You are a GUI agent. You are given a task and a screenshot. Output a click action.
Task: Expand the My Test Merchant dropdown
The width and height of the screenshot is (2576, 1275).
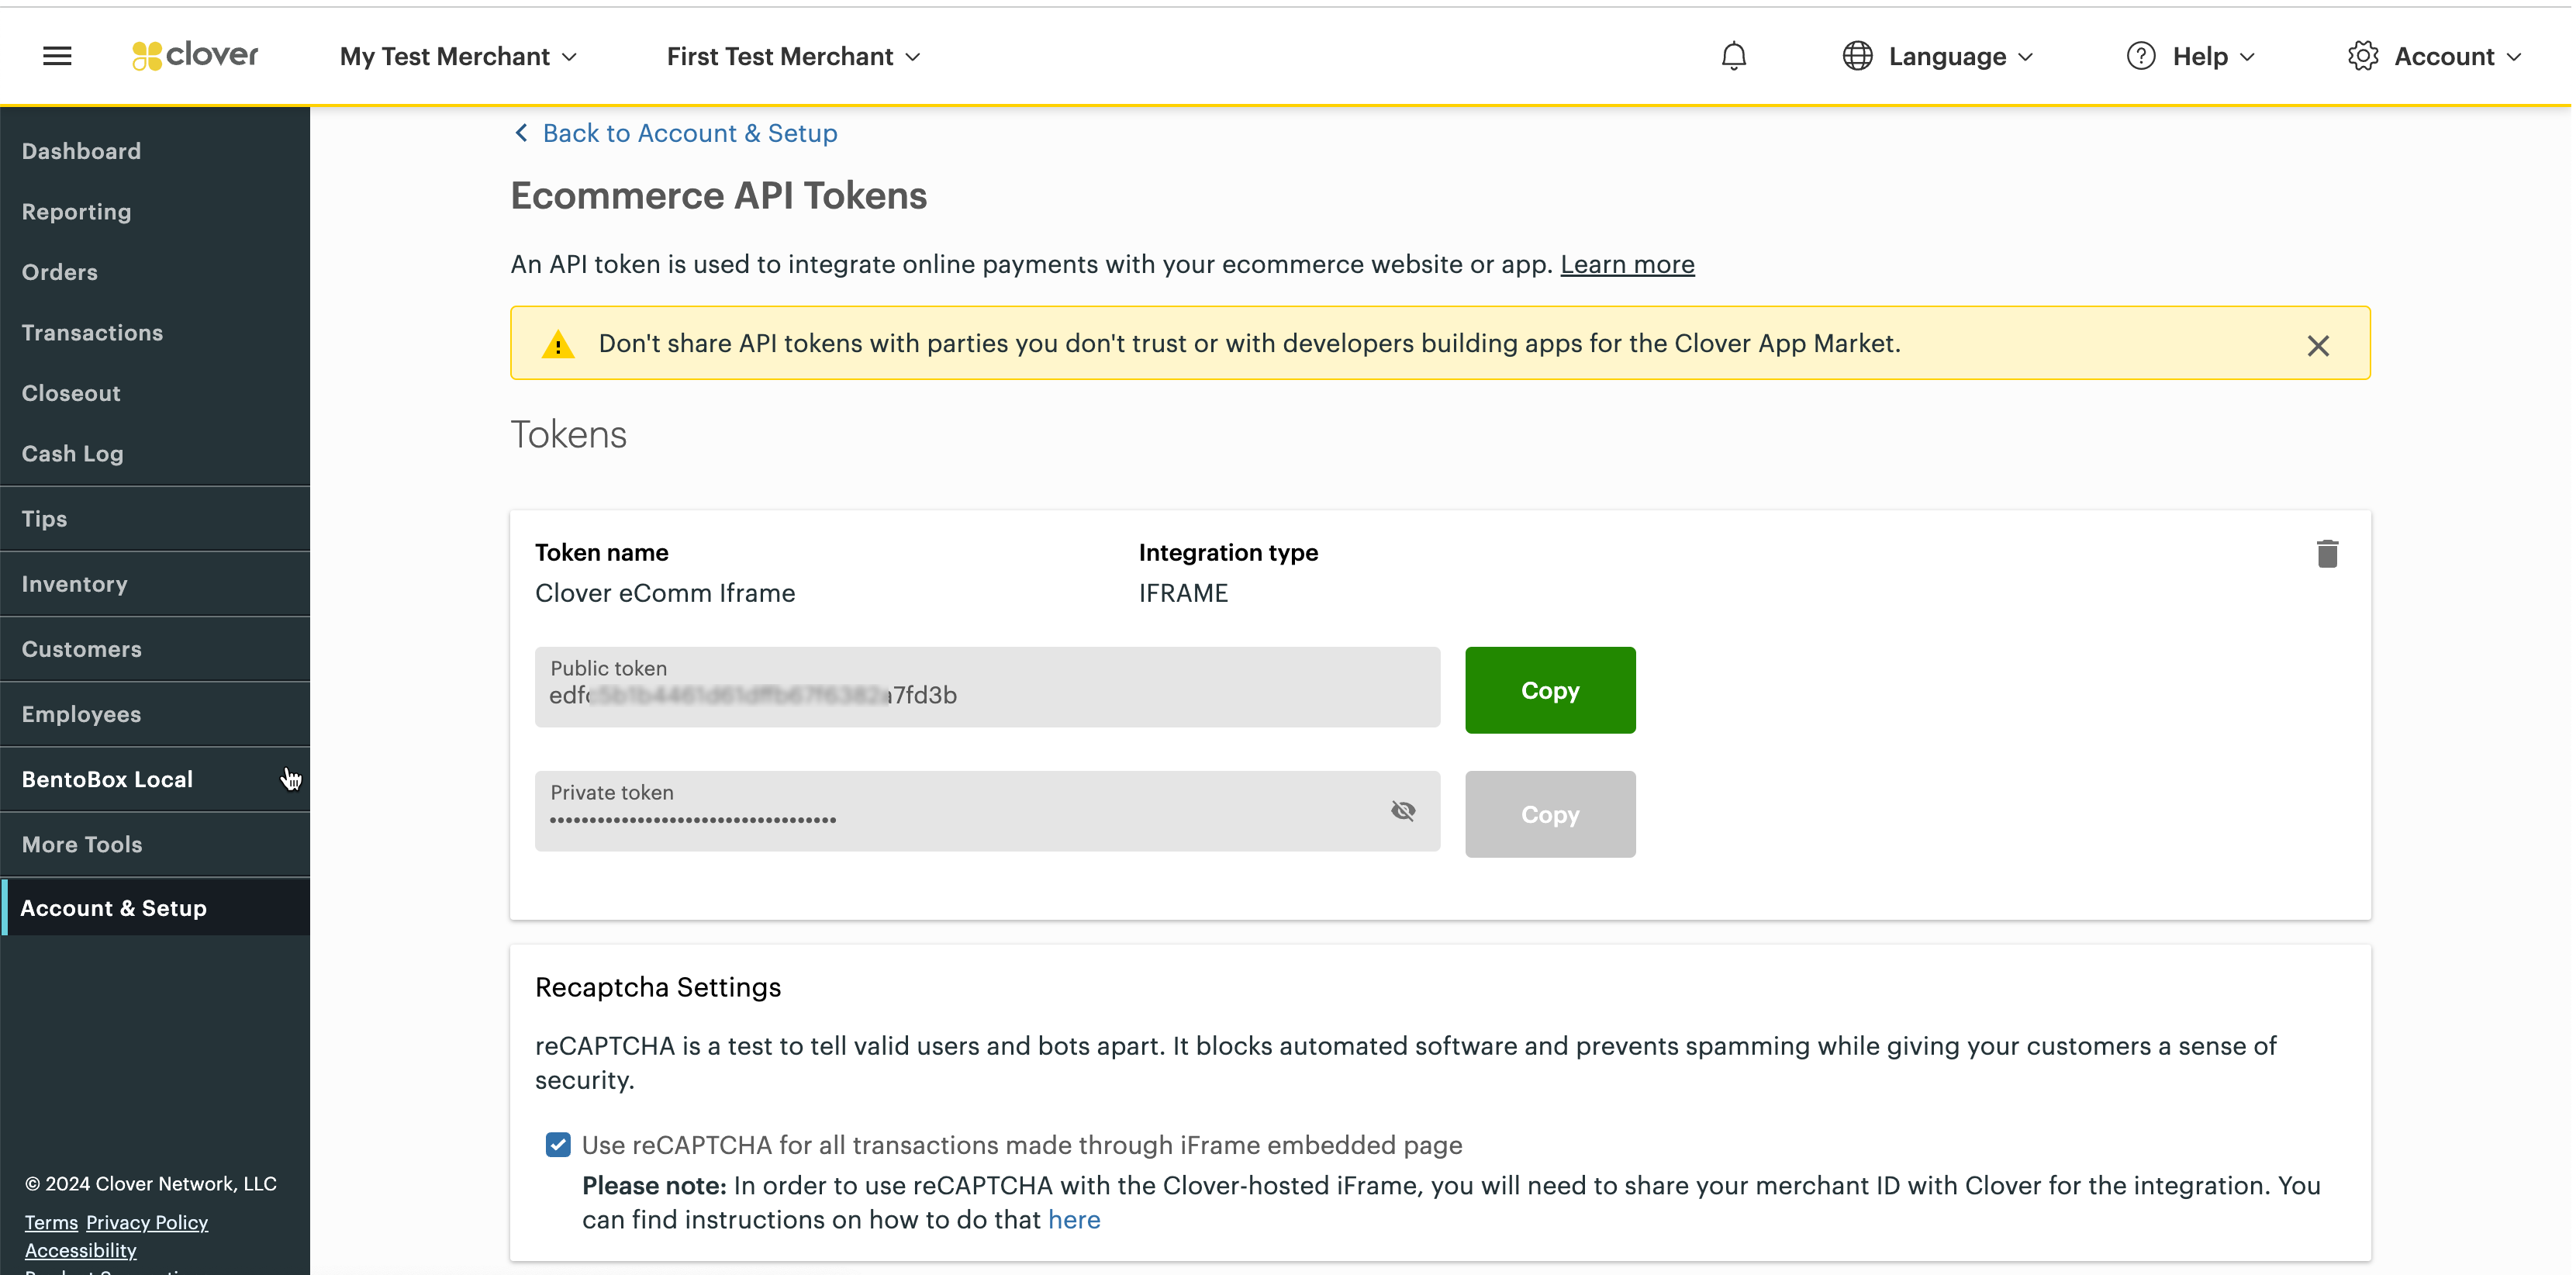(x=458, y=56)
